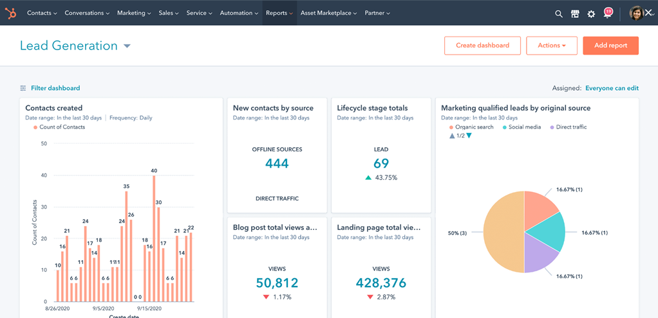
Task: Open the Marketing menu
Action: (134, 13)
